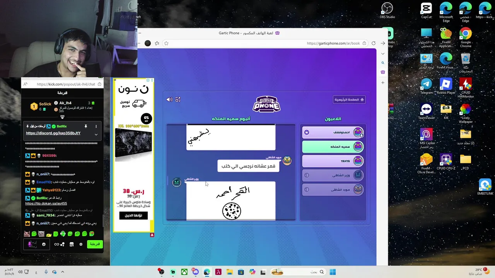
Task: Open the purple phone sidebar app icon
Action: [x=383, y=72]
